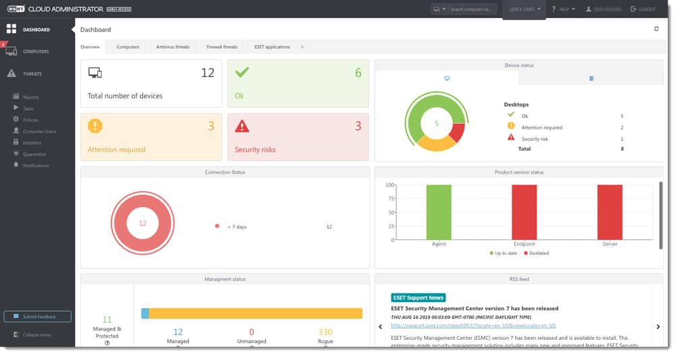Switch to the ESET applications tab
This screenshot has width=675, height=354.
click(272, 47)
